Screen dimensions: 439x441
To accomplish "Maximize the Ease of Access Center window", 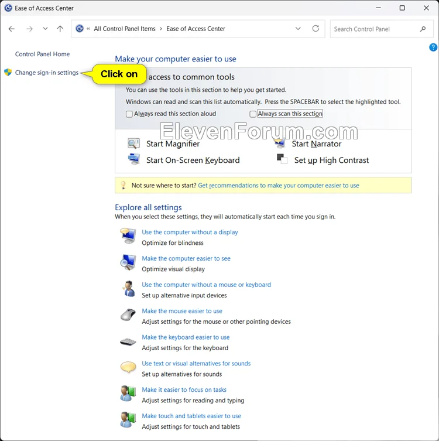I will (x=402, y=8).
